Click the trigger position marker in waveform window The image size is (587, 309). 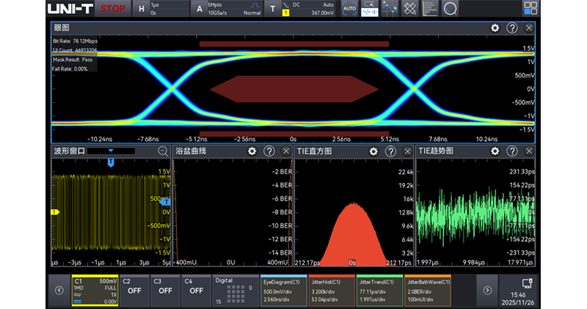pos(111,163)
